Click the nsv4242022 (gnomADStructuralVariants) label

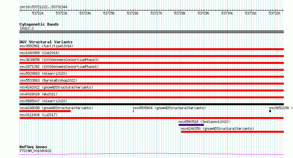(56, 87)
